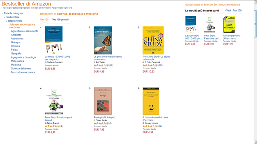The image size is (257, 144).
Task: Open Ingegneria e tecnologia category
Action: tap(23, 57)
